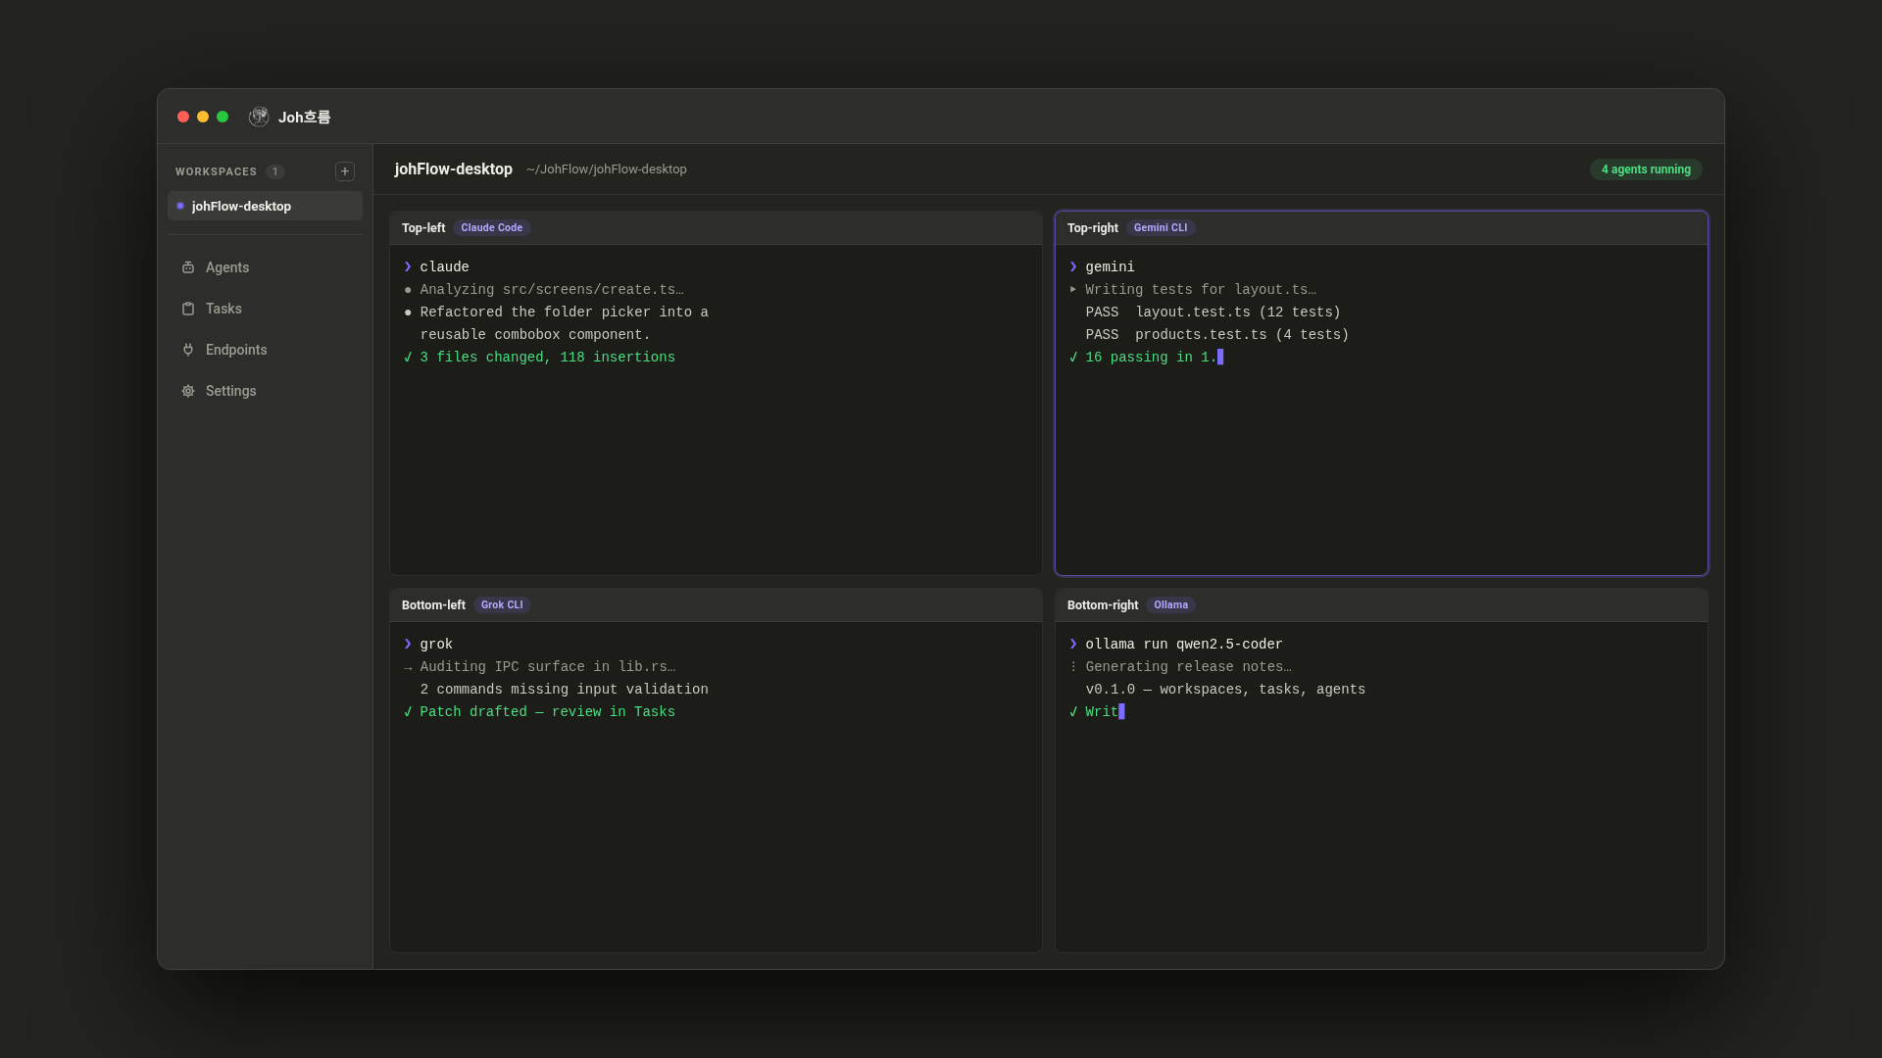Click checkmark beside 3 files changed
Viewport: 1882px width, 1058px height.
point(408,358)
